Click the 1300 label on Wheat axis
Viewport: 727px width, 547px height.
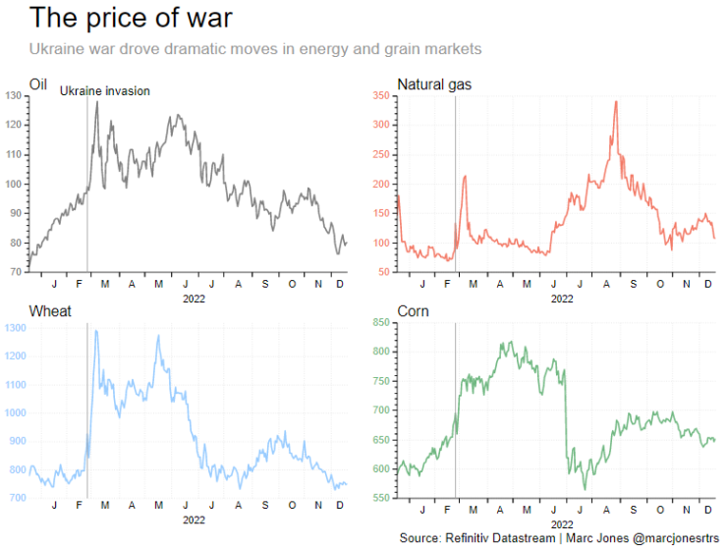click(16, 328)
